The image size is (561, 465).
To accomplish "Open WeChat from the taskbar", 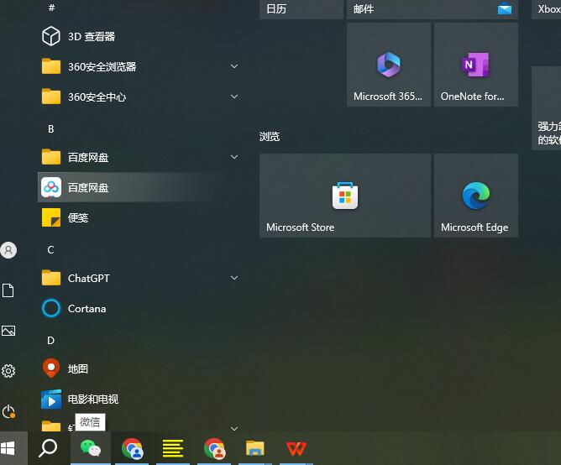I will pos(90,448).
